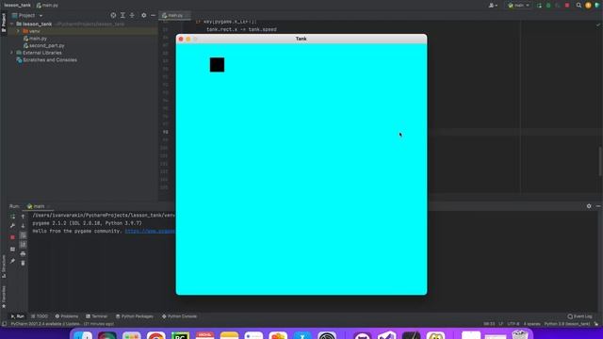603x339 pixels.
Task: Toggle the vertical Project side tab
Action: (x=4, y=24)
